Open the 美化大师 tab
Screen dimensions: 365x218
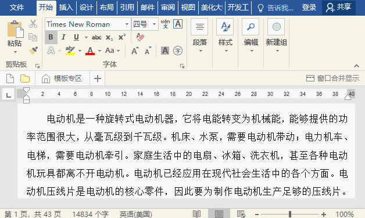coord(212,8)
